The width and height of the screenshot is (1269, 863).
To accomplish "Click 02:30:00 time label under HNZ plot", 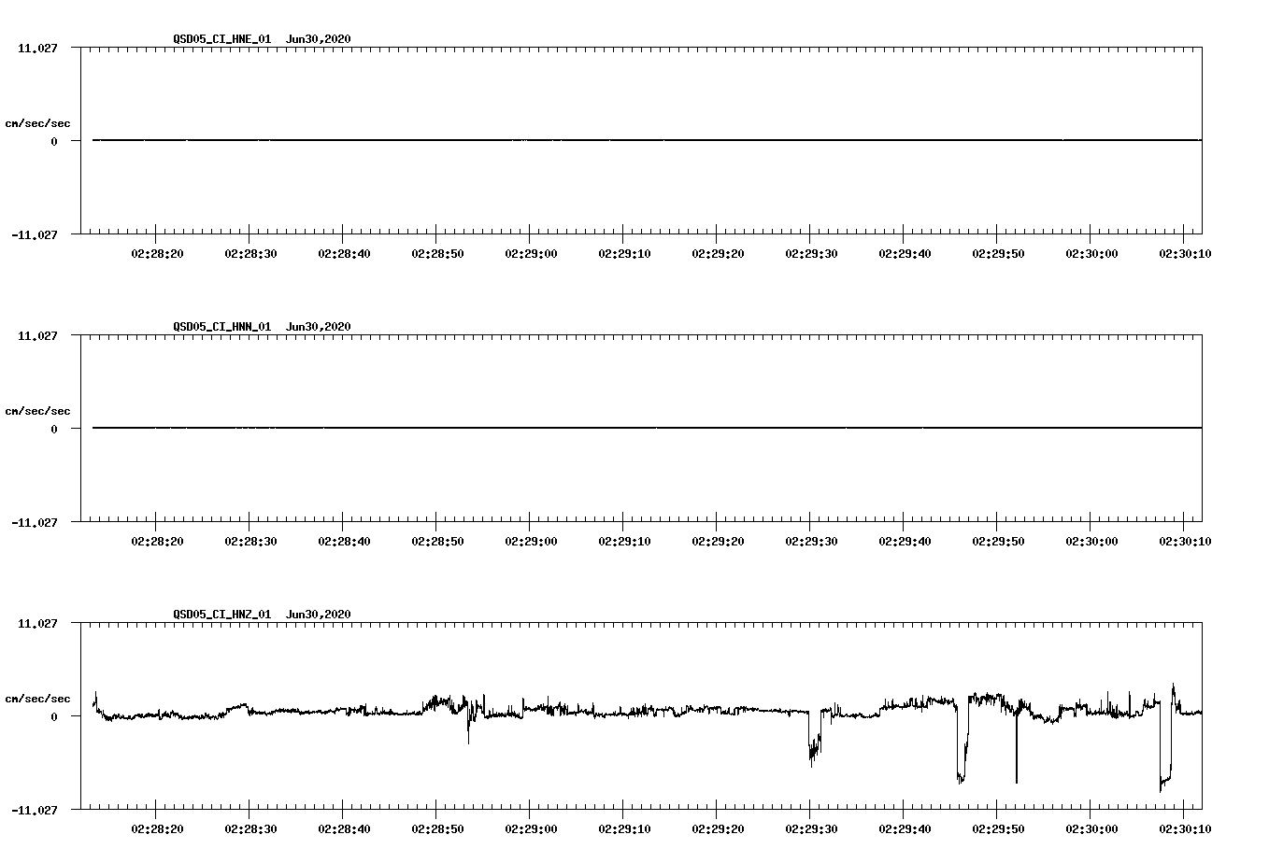I will point(1091,829).
